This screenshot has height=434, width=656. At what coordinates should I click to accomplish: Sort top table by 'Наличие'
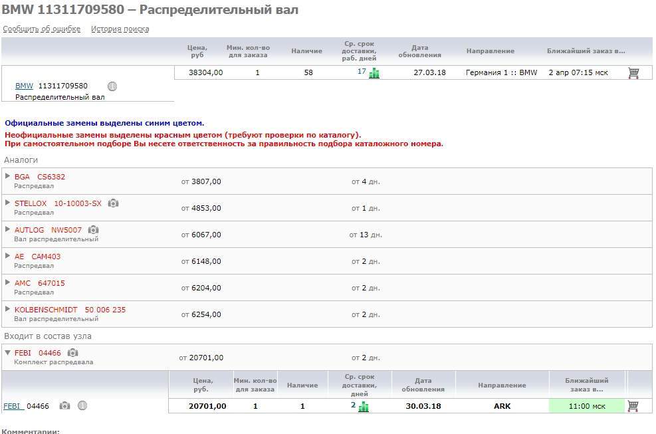(x=306, y=51)
